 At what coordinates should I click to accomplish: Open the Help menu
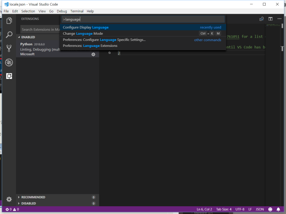90,11
